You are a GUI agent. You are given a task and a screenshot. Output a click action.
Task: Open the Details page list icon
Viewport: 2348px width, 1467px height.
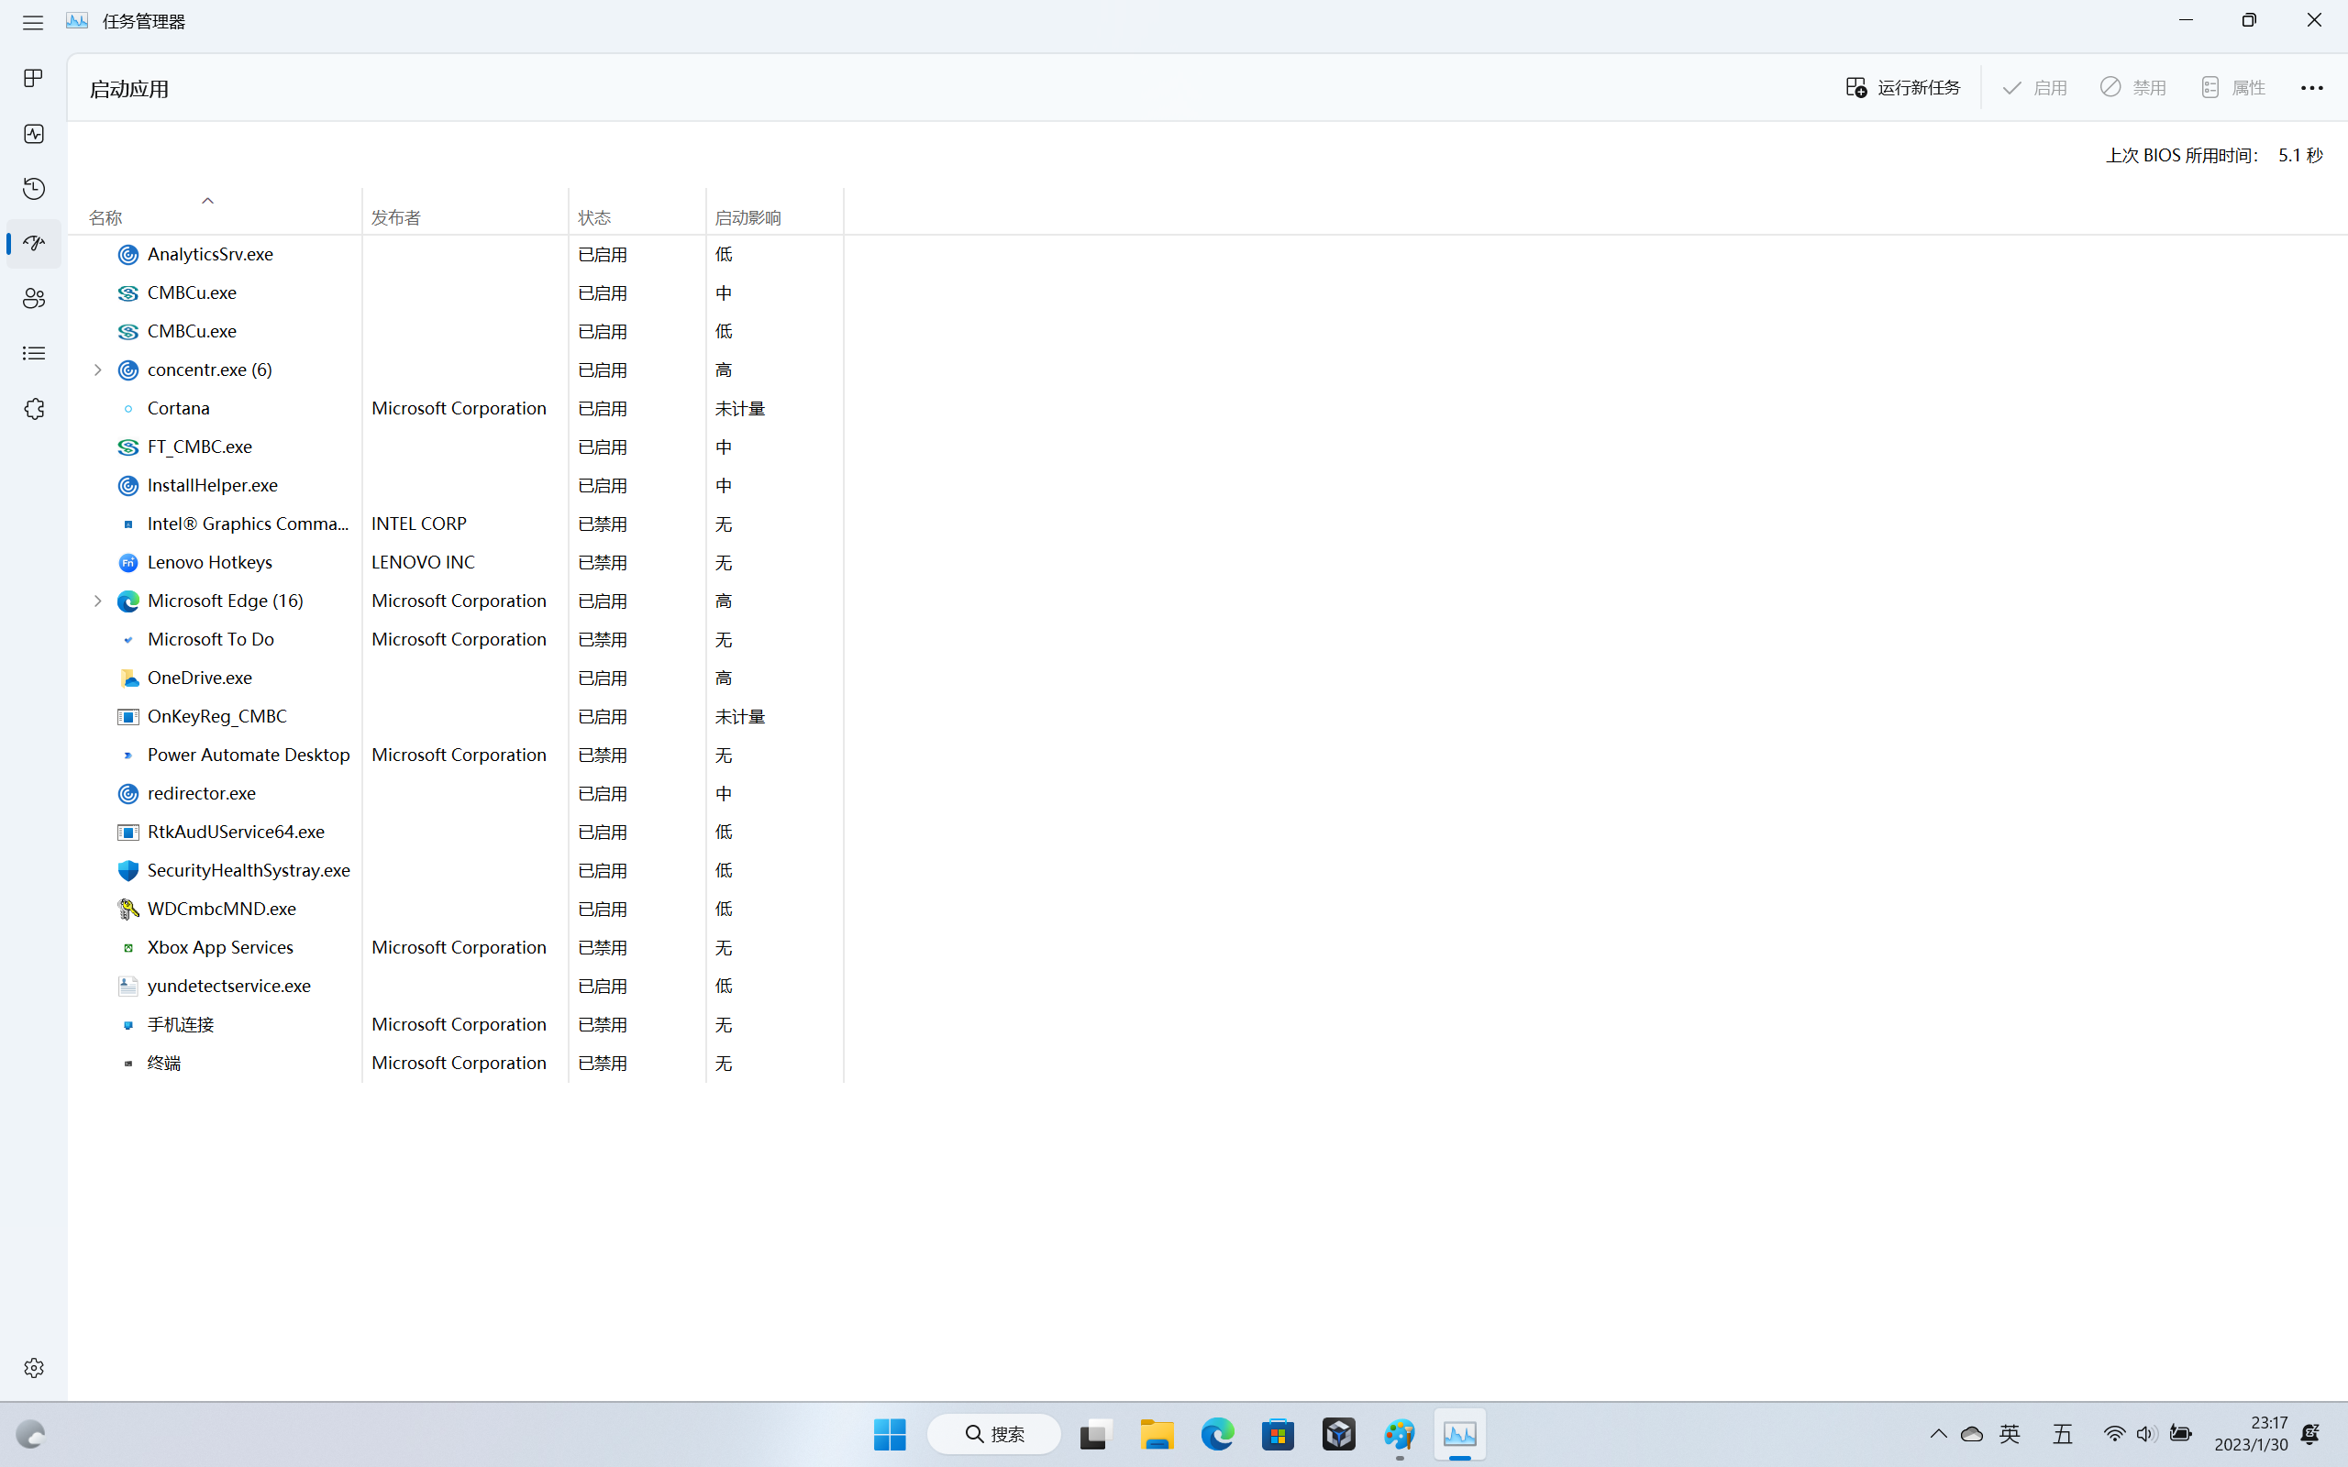pos(34,353)
